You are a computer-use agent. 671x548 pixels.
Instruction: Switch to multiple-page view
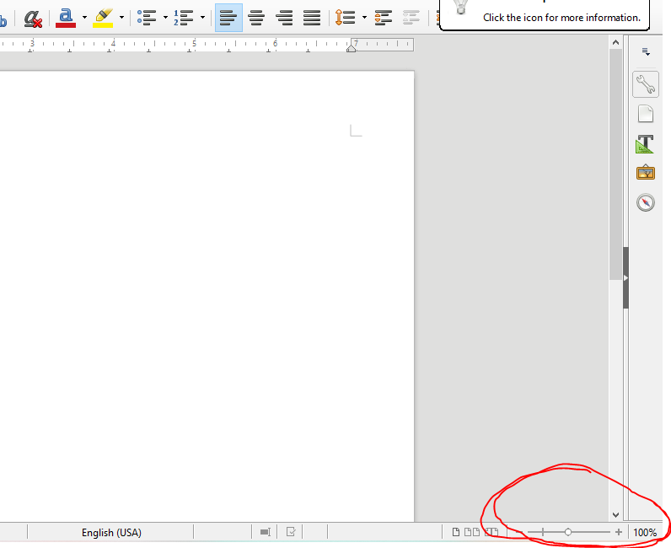pyautogui.click(x=472, y=532)
